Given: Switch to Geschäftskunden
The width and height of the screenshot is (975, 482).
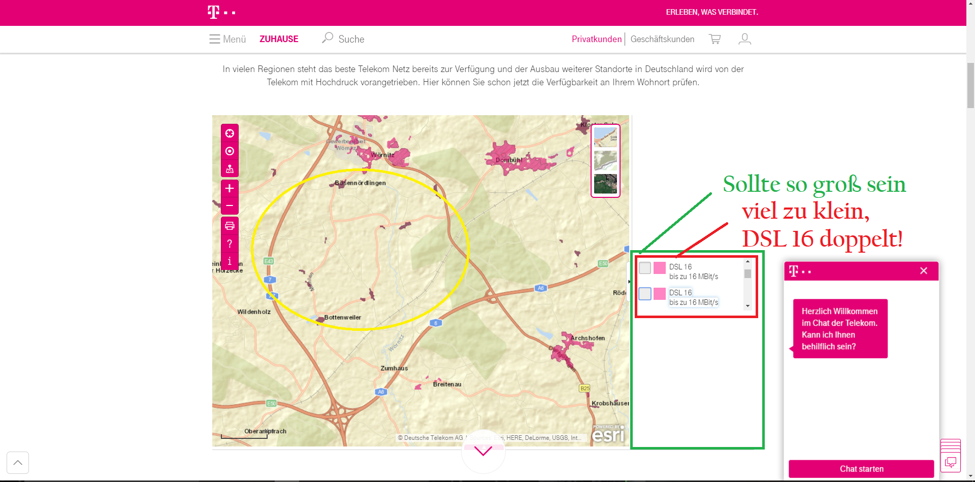Looking at the screenshot, I should [x=662, y=39].
